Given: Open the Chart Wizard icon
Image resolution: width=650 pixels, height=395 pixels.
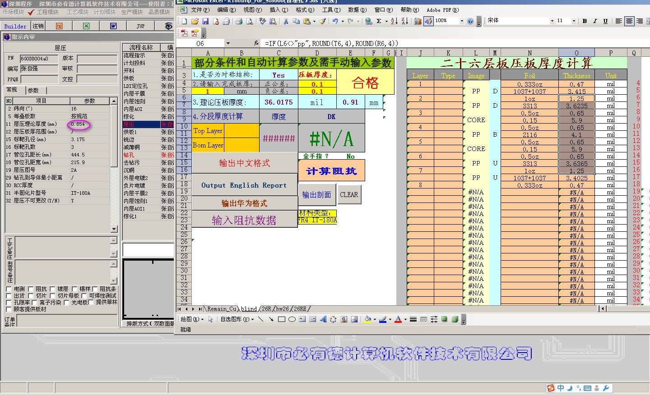Looking at the screenshot, I should (x=418, y=21).
